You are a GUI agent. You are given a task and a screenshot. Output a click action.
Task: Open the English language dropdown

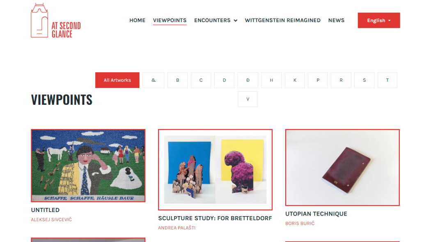click(378, 21)
